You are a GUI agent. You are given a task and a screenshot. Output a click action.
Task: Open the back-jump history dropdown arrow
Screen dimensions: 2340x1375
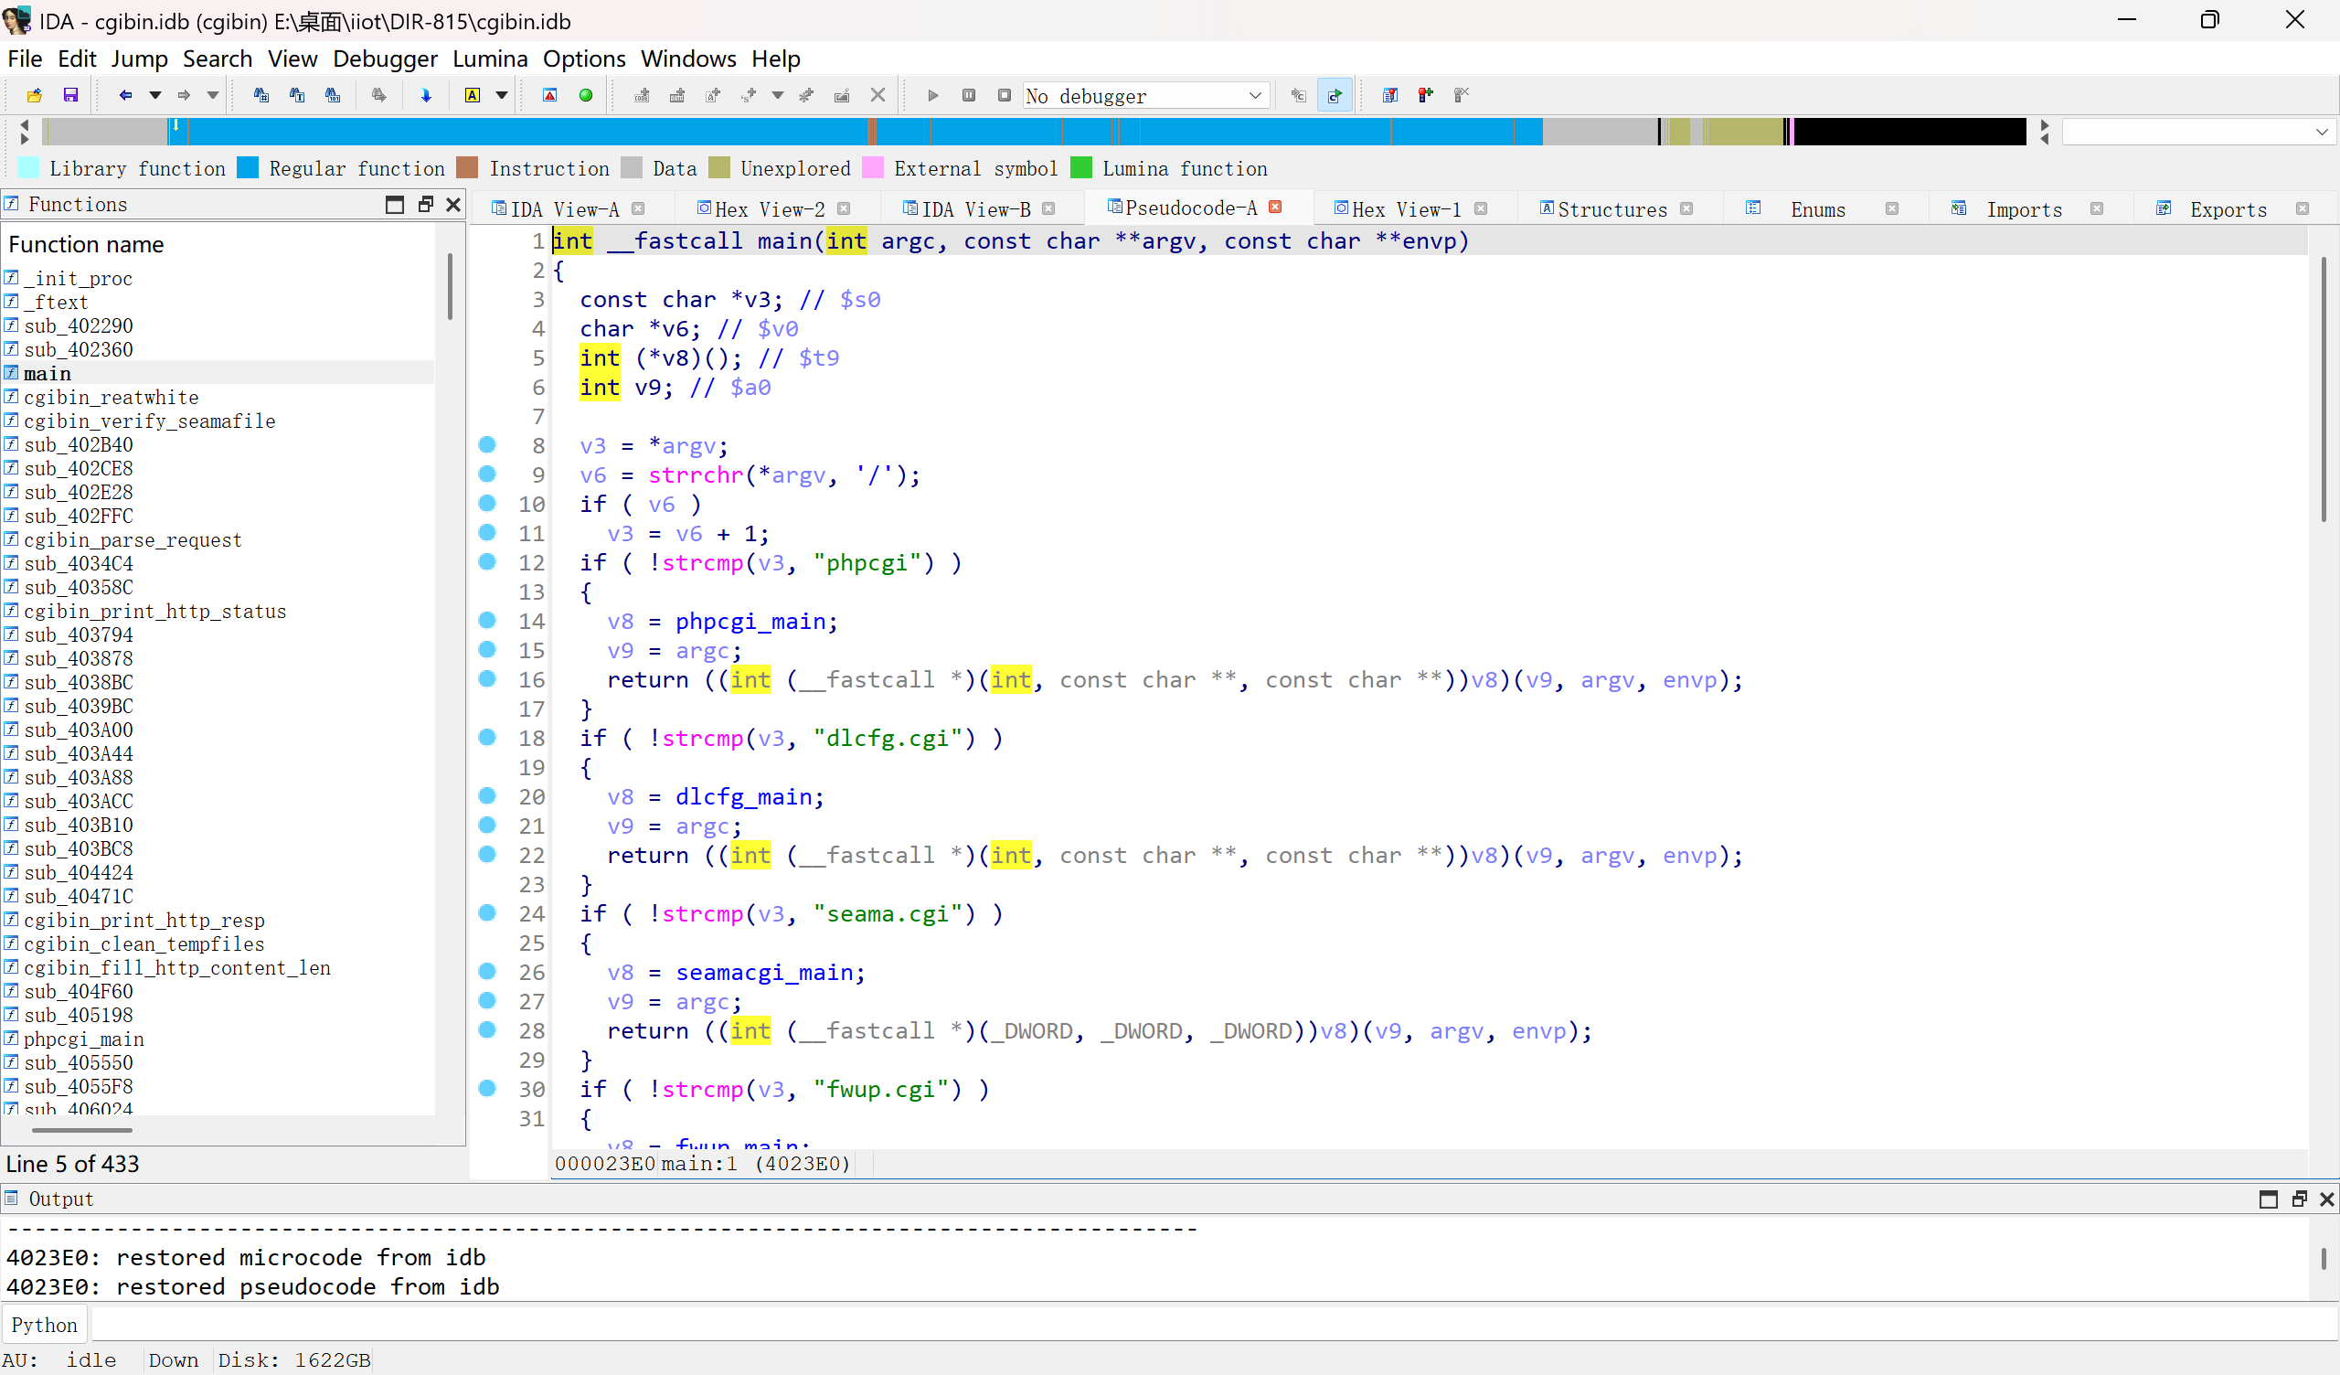155,95
